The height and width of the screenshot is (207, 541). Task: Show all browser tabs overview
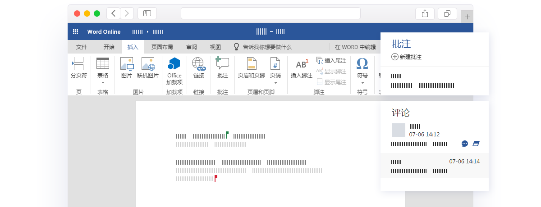(447, 13)
